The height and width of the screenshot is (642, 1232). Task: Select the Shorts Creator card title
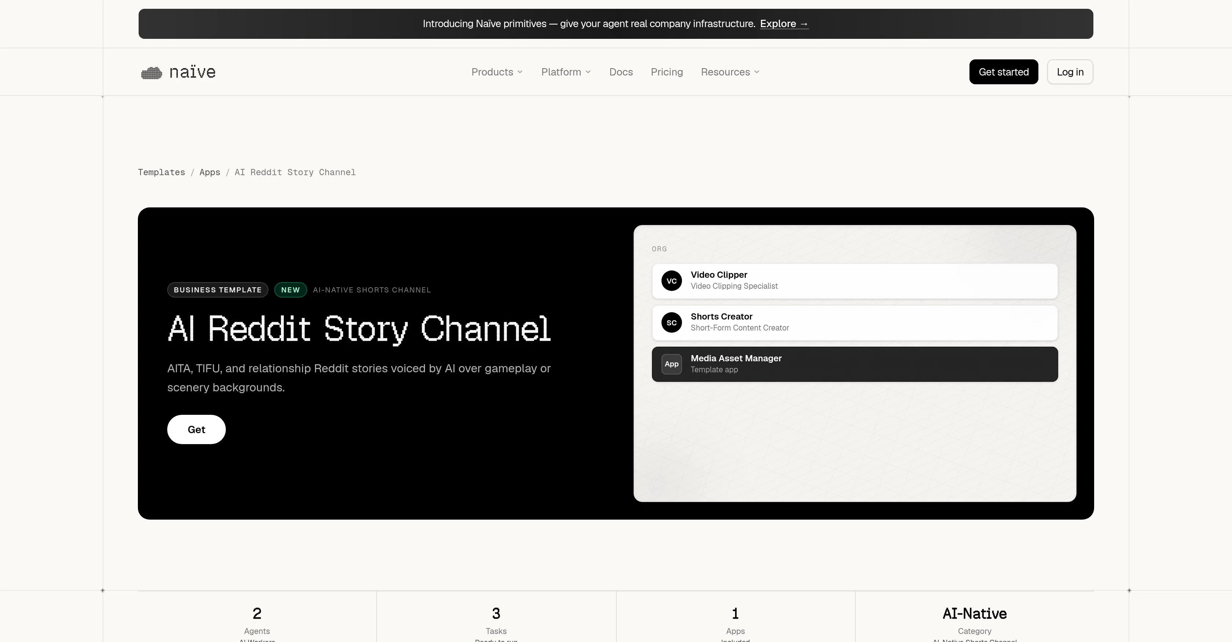click(721, 317)
